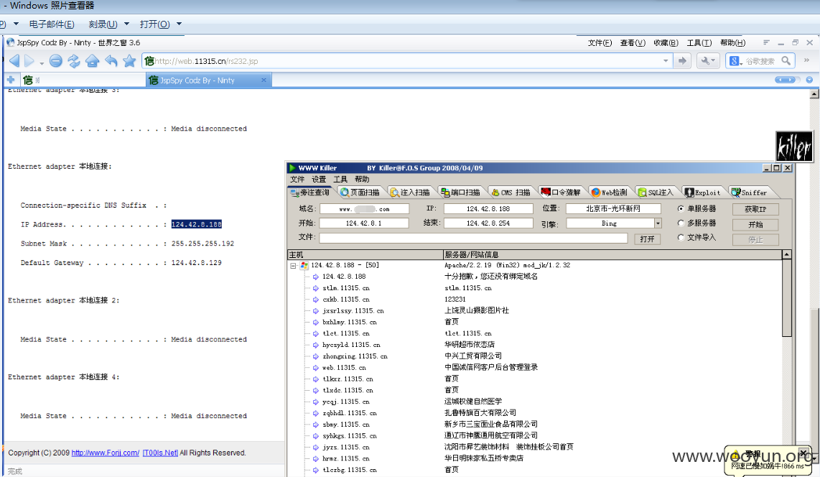Select tree item stlm.11315.cn
This screenshot has width=820, height=477.
(x=345, y=288)
